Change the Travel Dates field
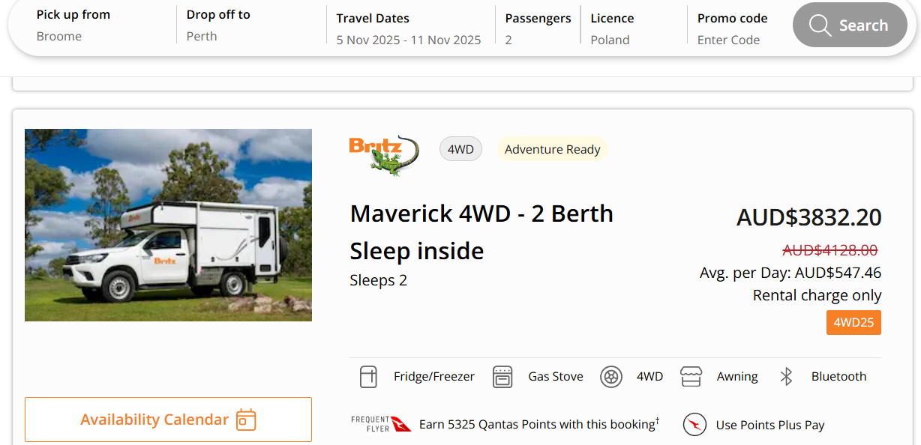This screenshot has width=921, height=445. click(409, 28)
